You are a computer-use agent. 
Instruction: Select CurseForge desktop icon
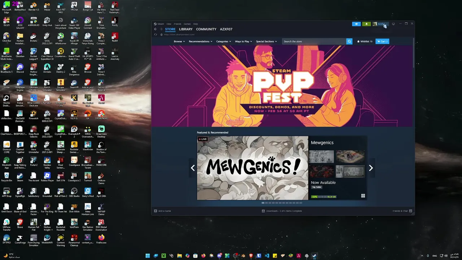pyautogui.click(x=20, y=239)
